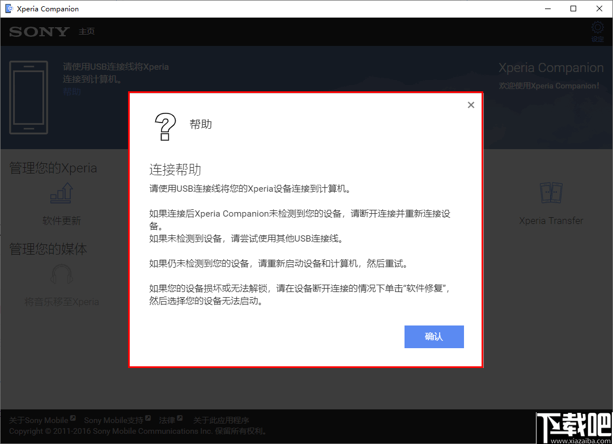Open 关于此应用程序 about link
Viewport: 613px width, 444px height.
(x=222, y=420)
